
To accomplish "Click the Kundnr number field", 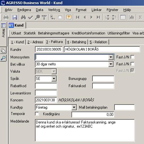I will pos(49,49).
